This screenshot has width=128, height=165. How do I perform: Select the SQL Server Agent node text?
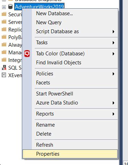click(15, 68)
